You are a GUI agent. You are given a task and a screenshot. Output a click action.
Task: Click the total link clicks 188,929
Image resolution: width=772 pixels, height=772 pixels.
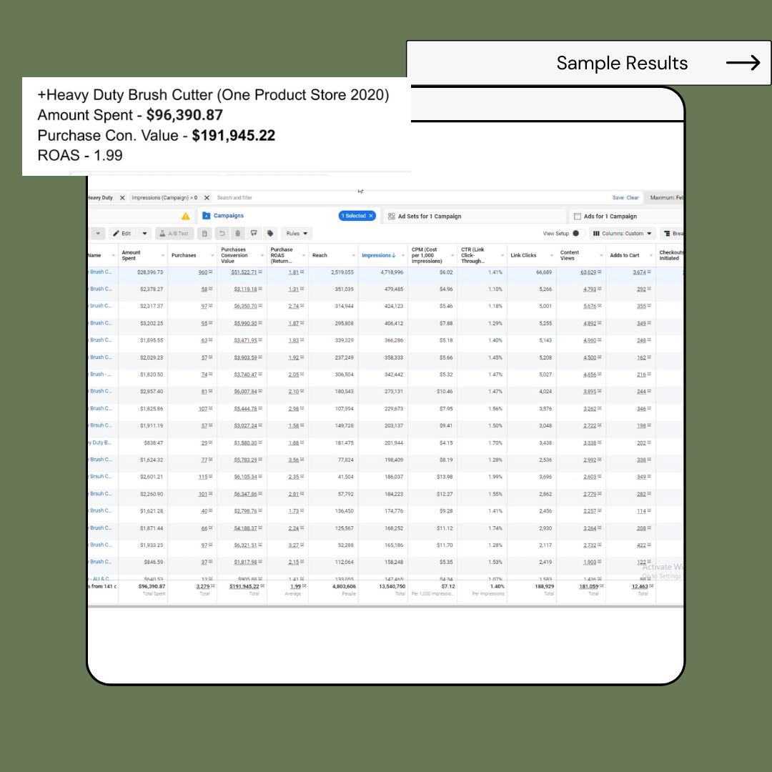[545, 586]
